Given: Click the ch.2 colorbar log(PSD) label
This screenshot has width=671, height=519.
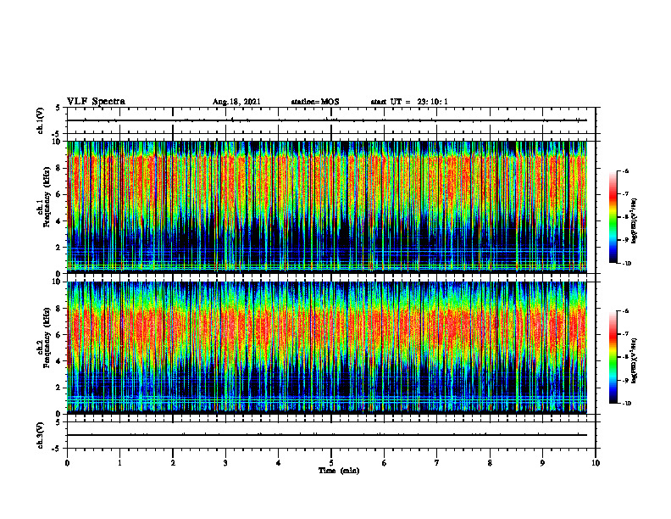Looking at the screenshot, I should (x=635, y=361).
